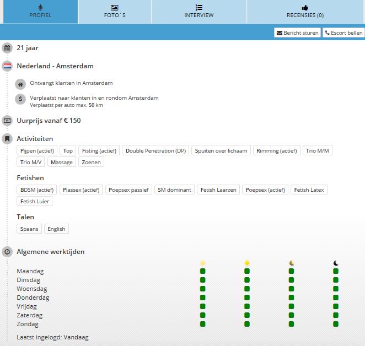Open the Interview tab
The height and width of the screenshot is (346, 365).
point(198,12)
